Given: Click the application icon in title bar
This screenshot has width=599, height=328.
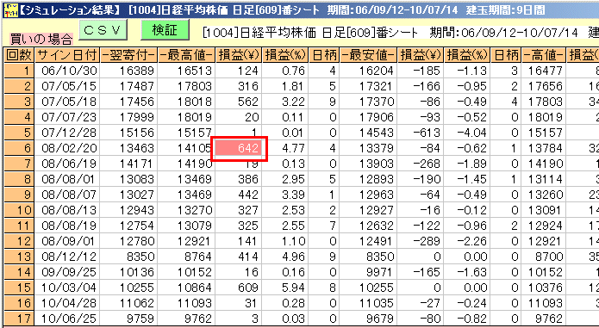Looking at the screenshot, I should 8,9.
